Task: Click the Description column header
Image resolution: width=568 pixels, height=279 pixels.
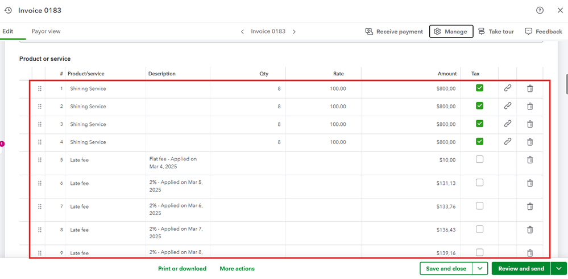Action: click(162, 74)
